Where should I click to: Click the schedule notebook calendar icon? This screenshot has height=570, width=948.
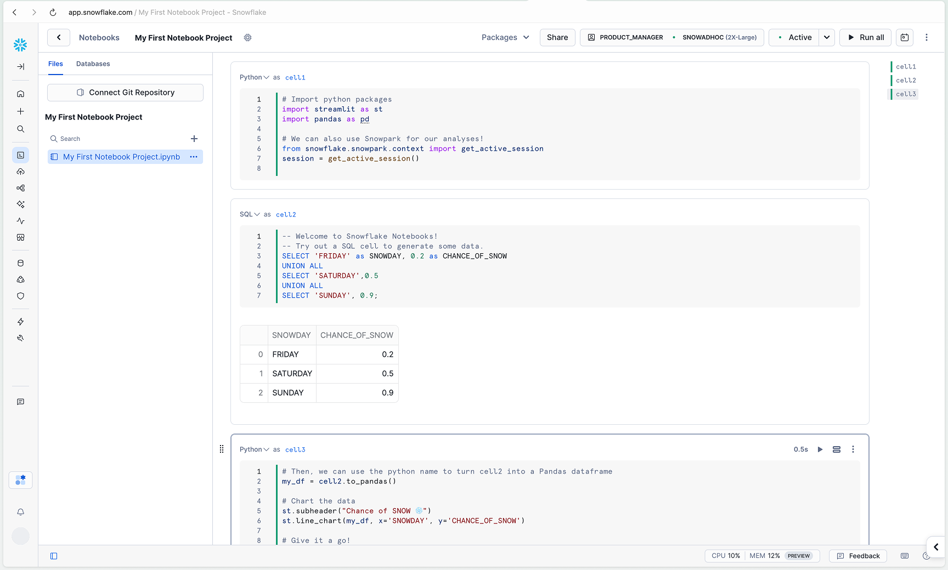point(905,37)
